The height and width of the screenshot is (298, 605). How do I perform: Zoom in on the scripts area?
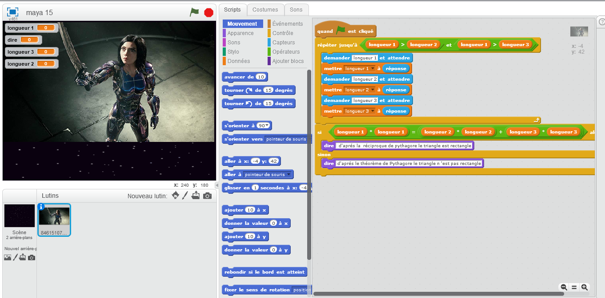click(x=584, y=287)
